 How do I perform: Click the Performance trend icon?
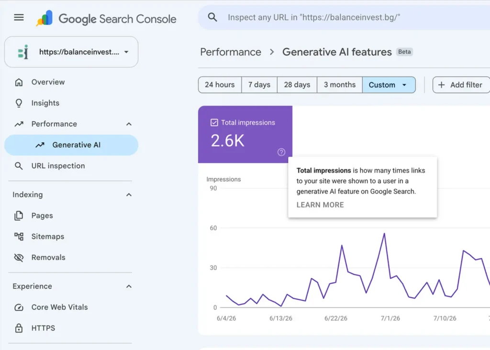click(x=19, y=124)
